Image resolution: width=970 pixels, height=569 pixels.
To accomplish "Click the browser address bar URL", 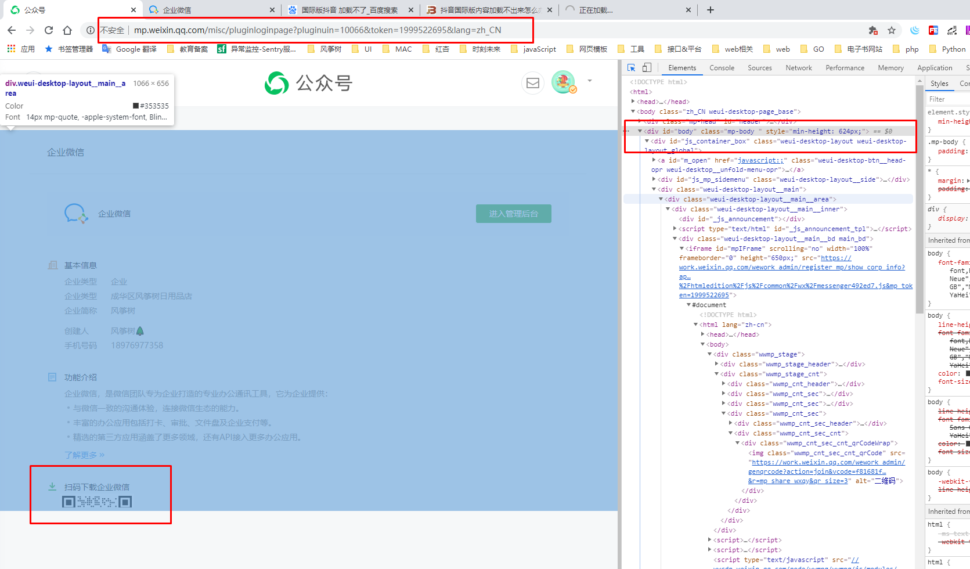I will click(x=318, y=30).
